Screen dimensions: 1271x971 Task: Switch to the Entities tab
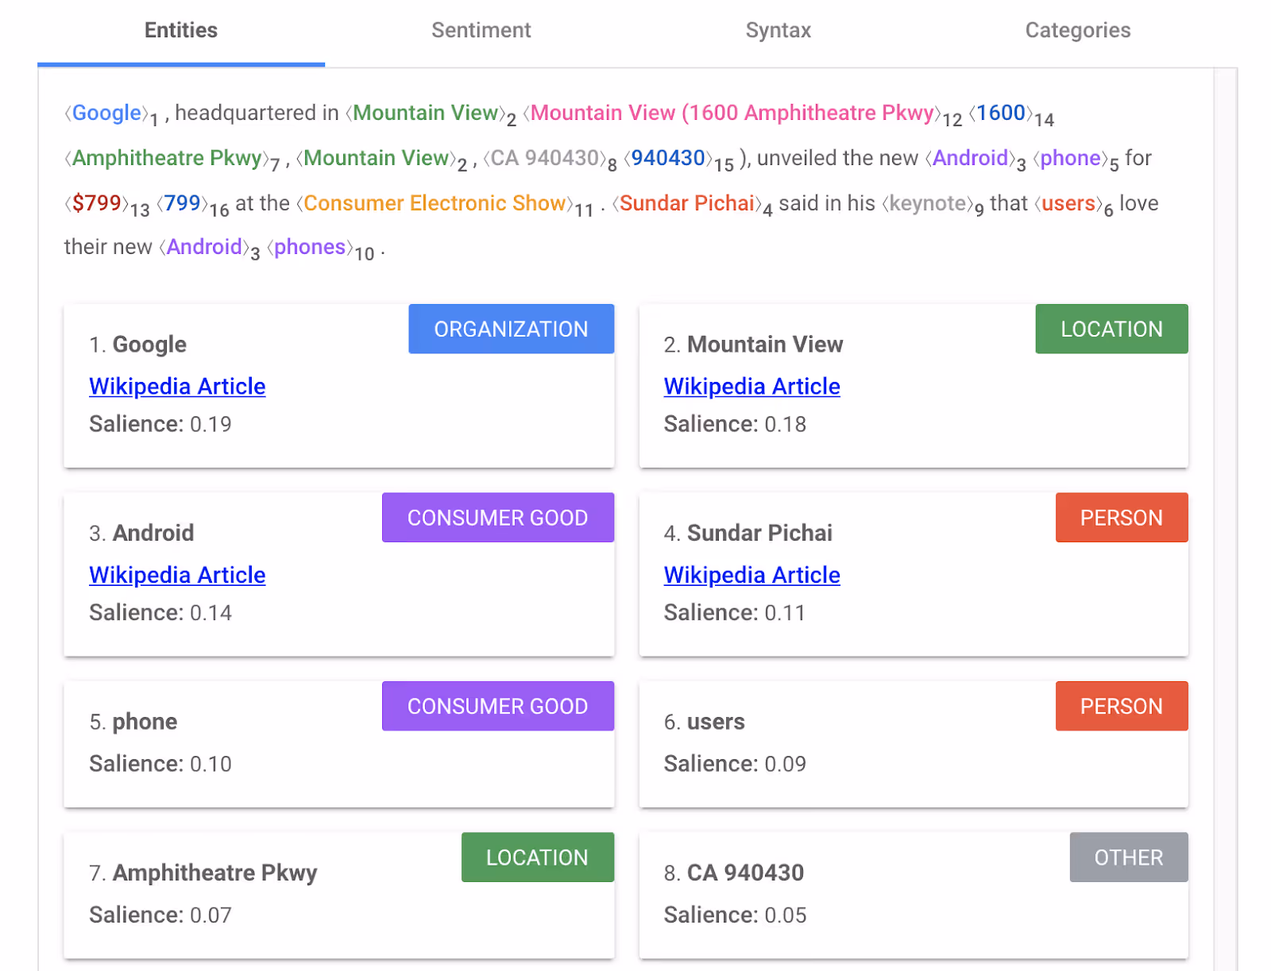(181, 30)
